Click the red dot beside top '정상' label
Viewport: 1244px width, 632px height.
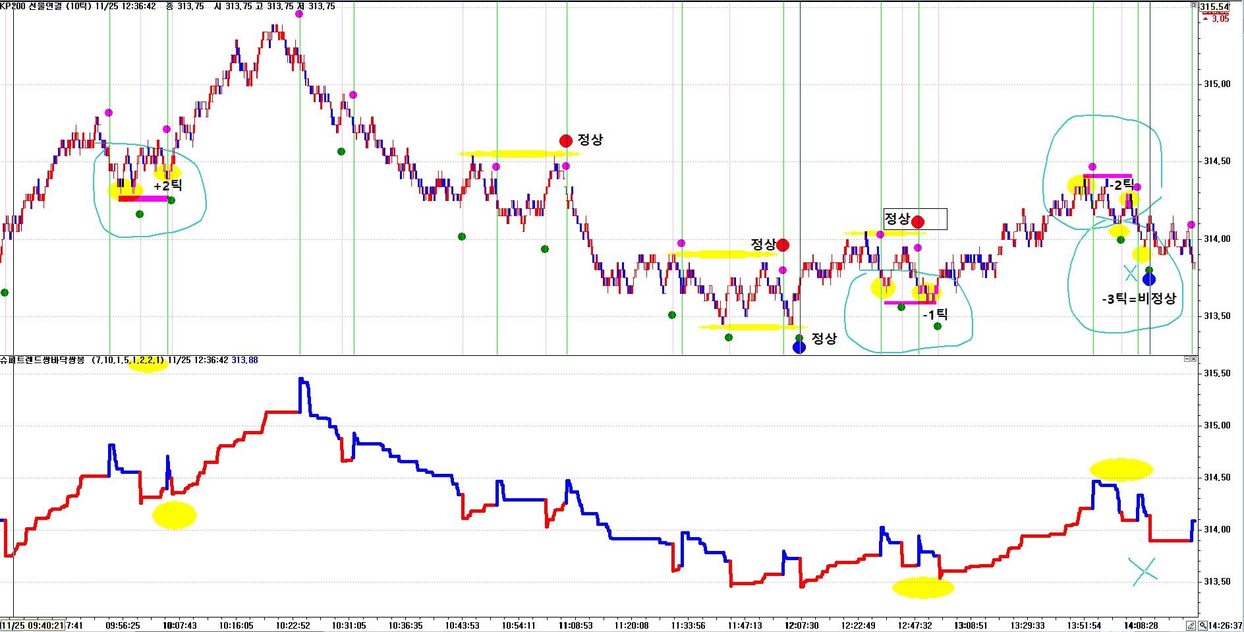566,141
